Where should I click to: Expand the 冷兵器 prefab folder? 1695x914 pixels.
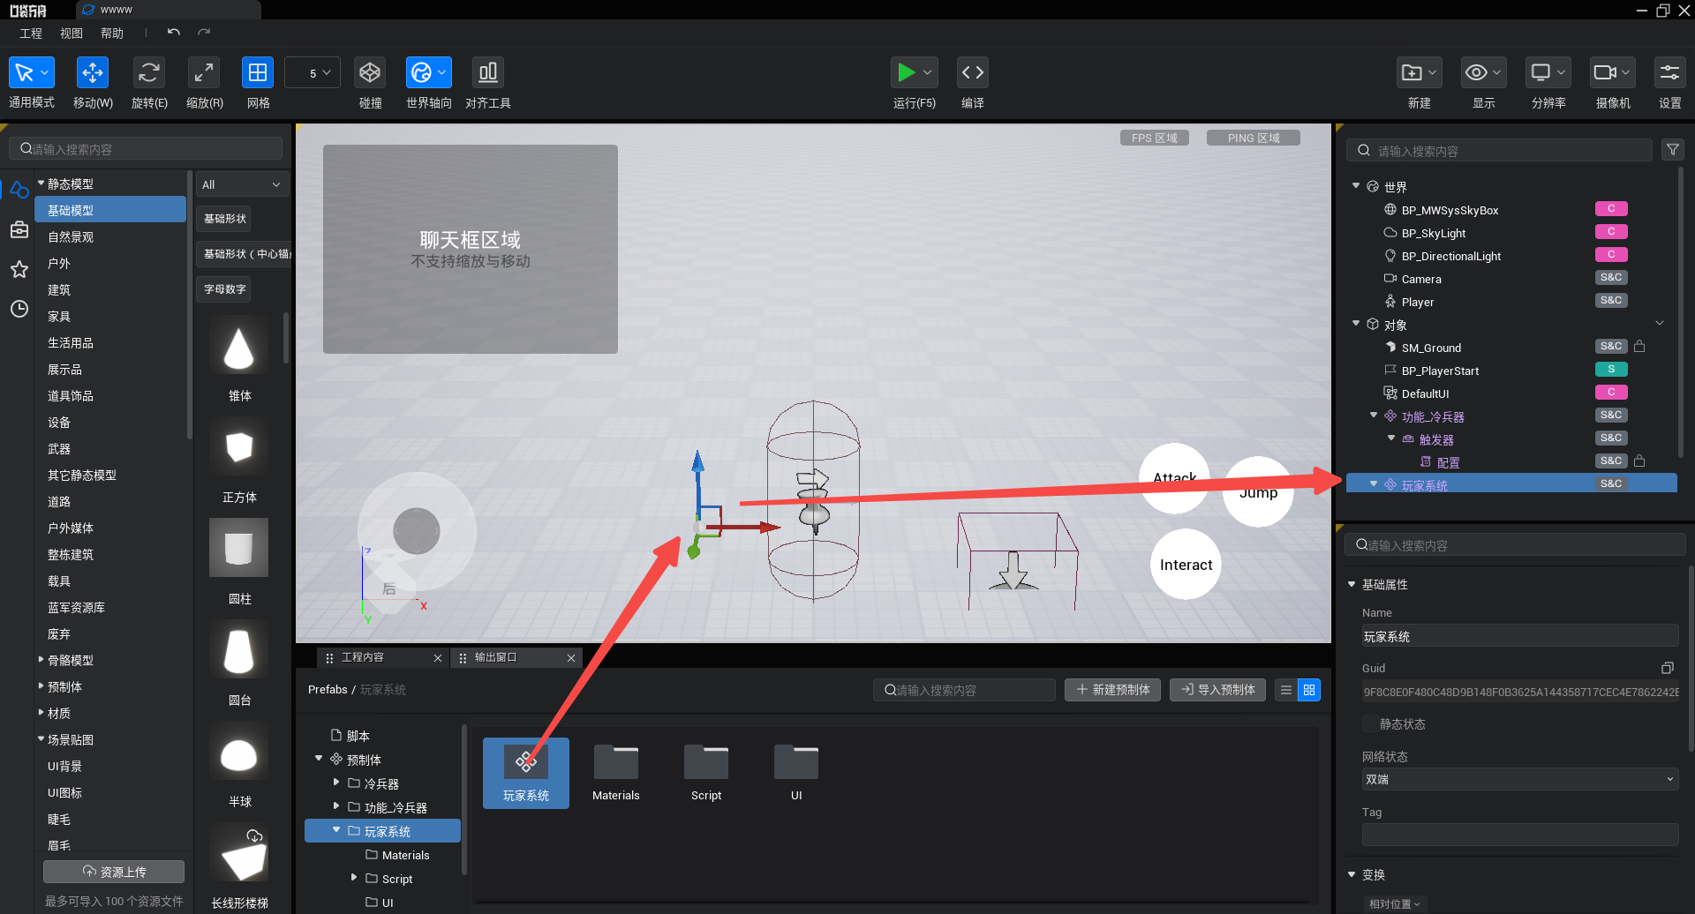[336, 783]
